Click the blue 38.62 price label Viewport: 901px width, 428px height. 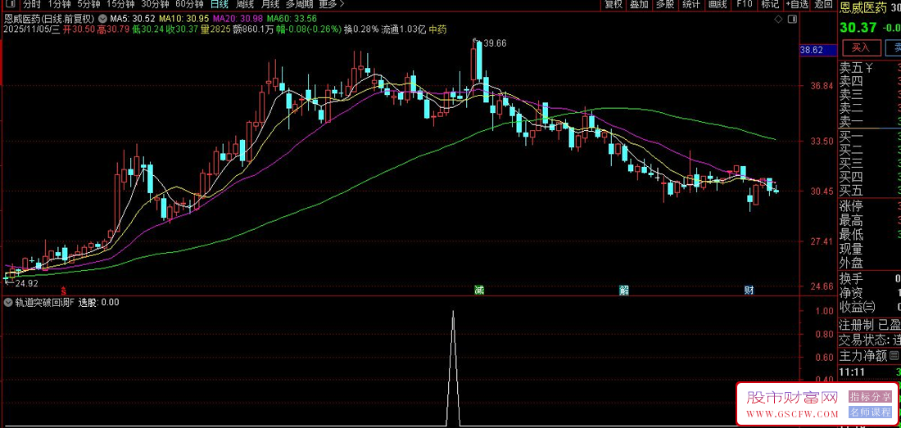click(812, 50)
